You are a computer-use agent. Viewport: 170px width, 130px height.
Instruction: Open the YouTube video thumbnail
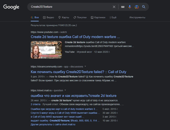click(46, 49)
